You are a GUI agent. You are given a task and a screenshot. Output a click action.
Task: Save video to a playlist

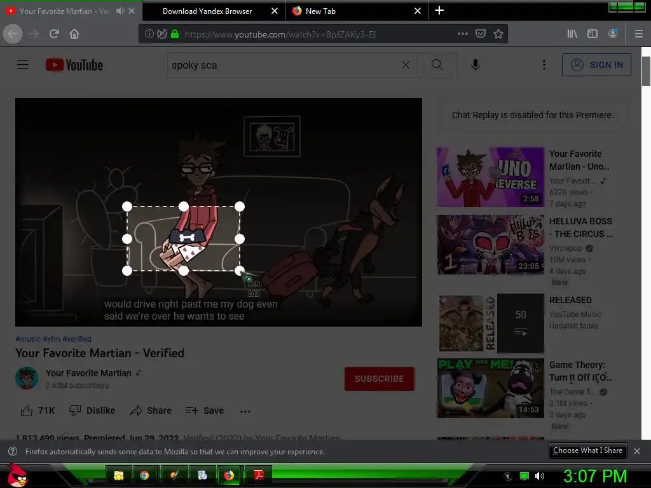[205, 411]
